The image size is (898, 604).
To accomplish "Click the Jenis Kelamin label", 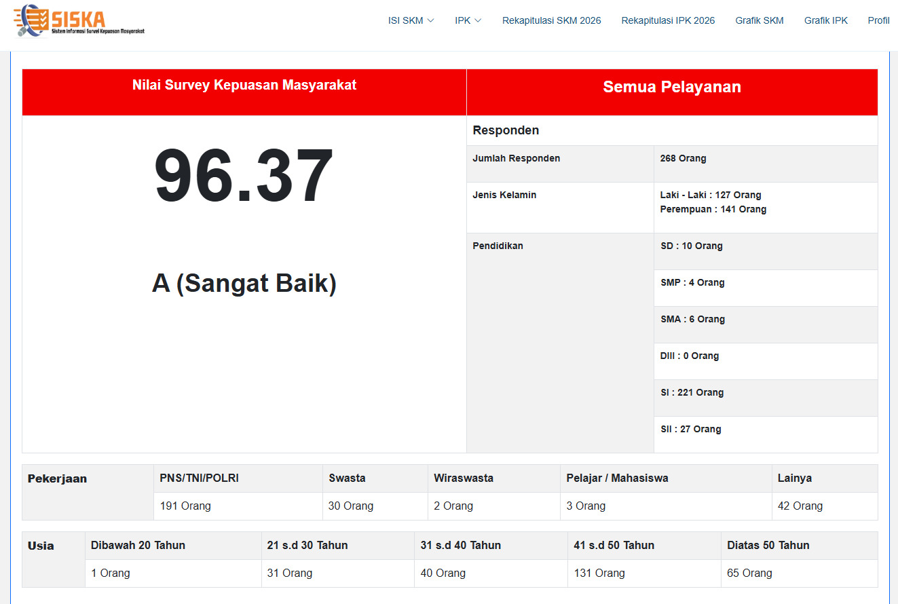I will click(504, 195).
